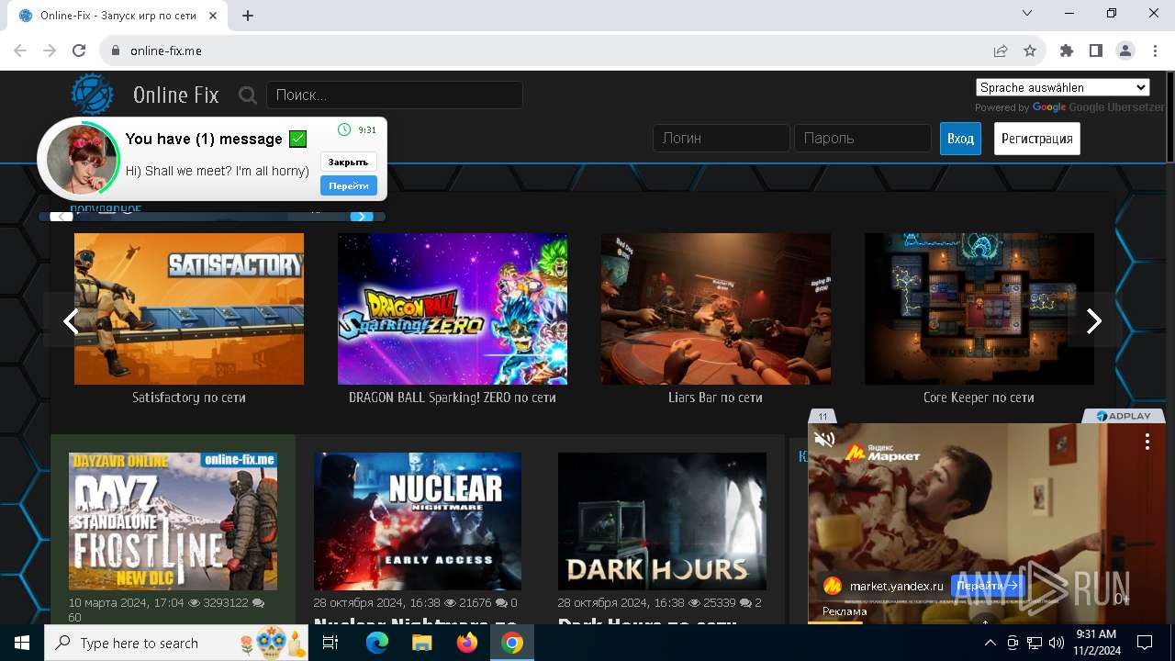Click the Core Keeper по сети title
This screenshot has height=661, width=1175.
point(979,398)
